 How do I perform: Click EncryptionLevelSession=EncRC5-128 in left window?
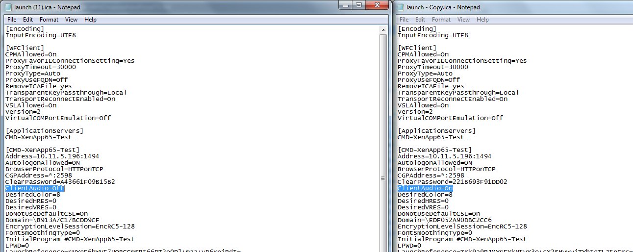click(x=70, y=227)
